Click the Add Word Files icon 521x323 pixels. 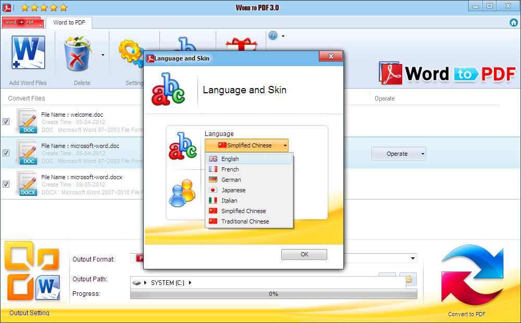(x=28, y=53)
